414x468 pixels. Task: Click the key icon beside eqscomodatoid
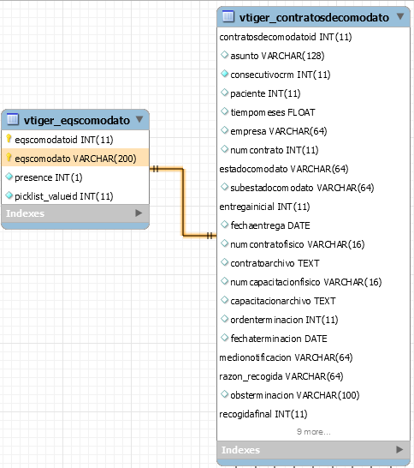[9, 139]
